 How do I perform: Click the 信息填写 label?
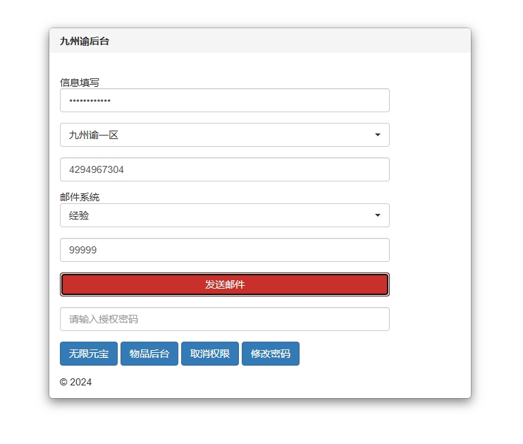[x=80, y=83]
